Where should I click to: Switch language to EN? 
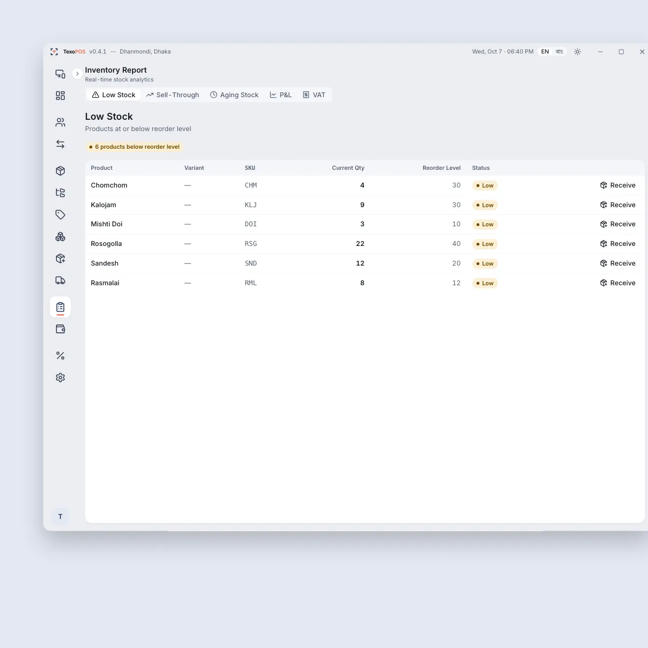pyautogui.click(x=545, y=52)
